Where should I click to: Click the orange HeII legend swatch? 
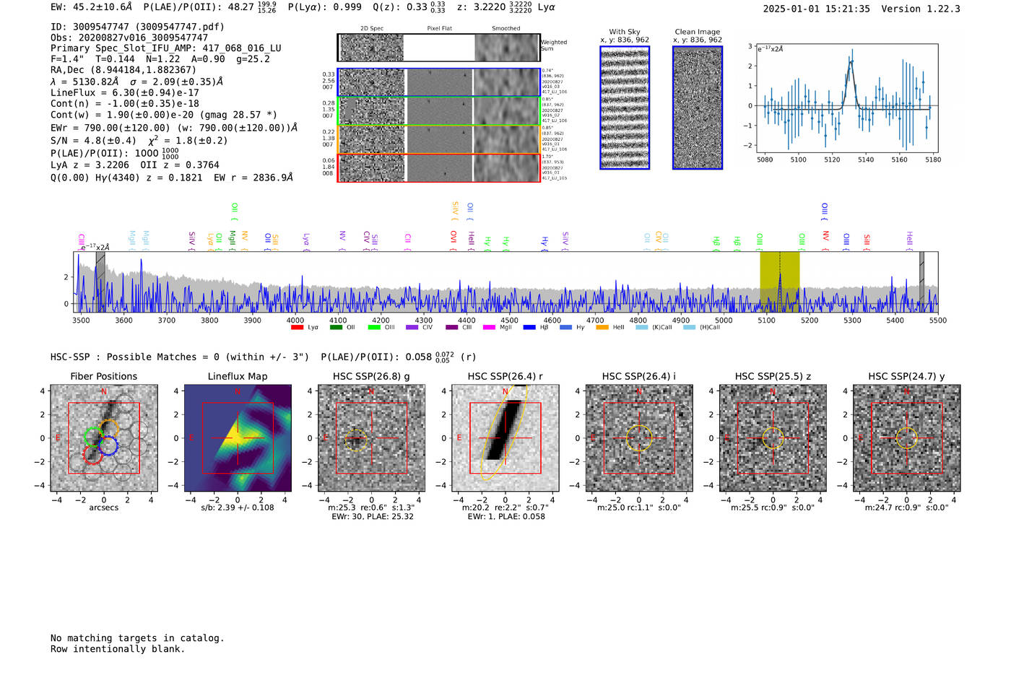(602, 328)
